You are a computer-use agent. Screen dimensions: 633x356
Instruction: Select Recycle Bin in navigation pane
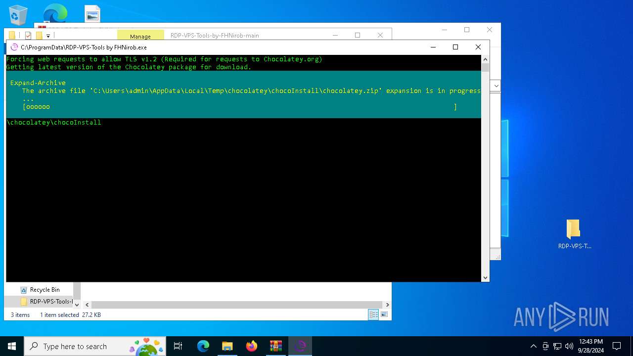coord(45,290)
